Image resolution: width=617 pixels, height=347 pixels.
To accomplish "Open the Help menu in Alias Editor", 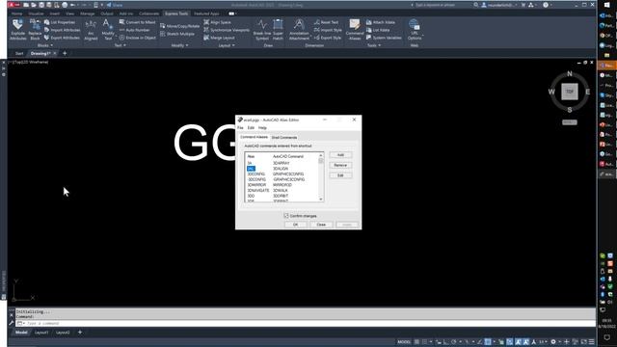I will (262, 128).
